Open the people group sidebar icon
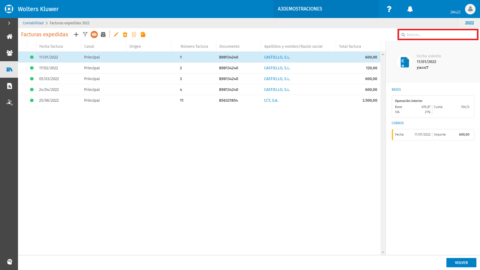Viewport: 480px width, 270px height. (10, 53)
